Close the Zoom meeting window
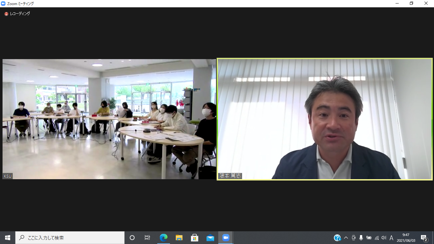Image resolution: width=434 pixels, height=244 pixels. pos(426,3)
